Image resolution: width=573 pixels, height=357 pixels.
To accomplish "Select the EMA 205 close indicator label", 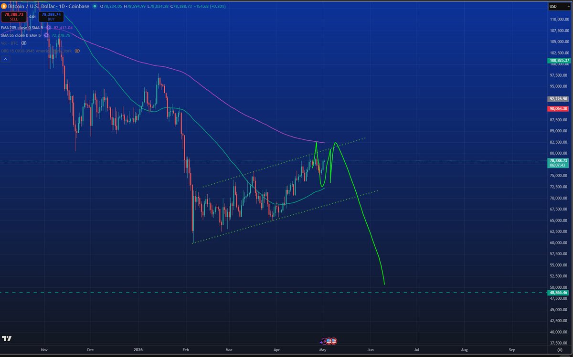I will tap(22, 28).
